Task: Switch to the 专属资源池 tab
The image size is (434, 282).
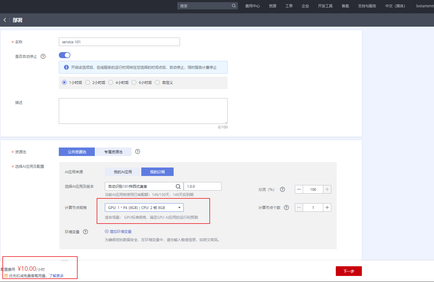Action: pyautogui.click(x=113, y=152)
